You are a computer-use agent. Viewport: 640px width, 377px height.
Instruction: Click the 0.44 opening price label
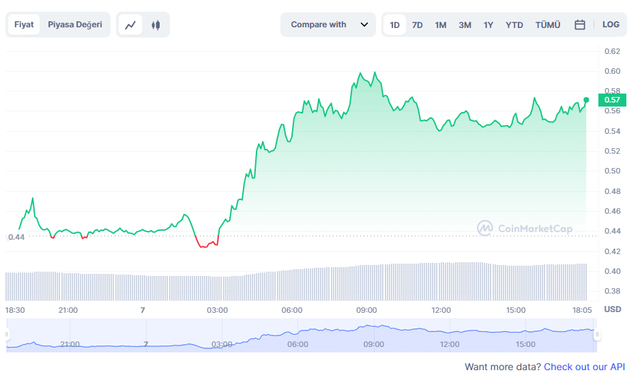(16, 237)
